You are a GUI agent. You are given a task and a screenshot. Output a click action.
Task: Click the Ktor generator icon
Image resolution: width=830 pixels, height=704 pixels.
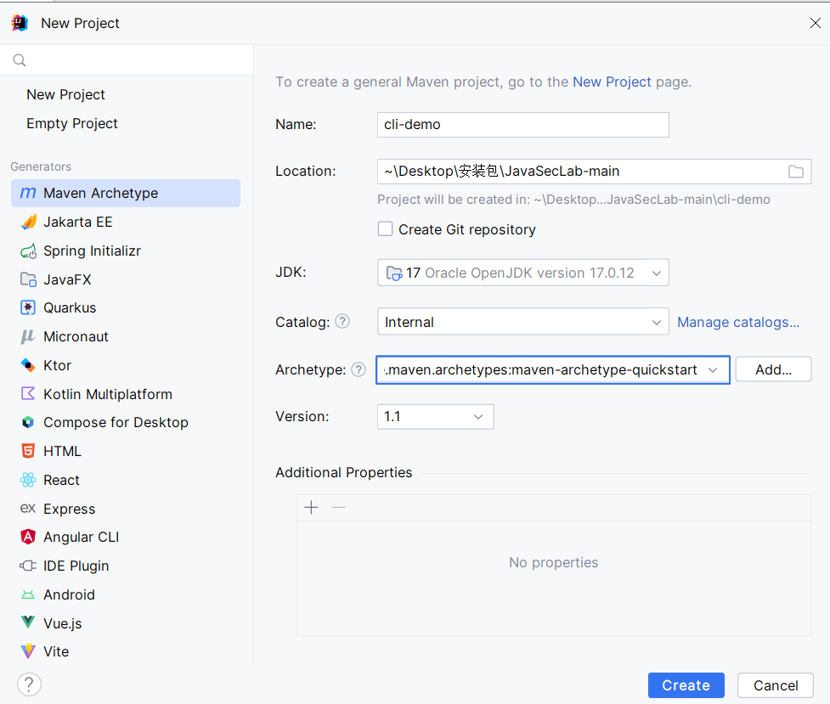[28, 365]
